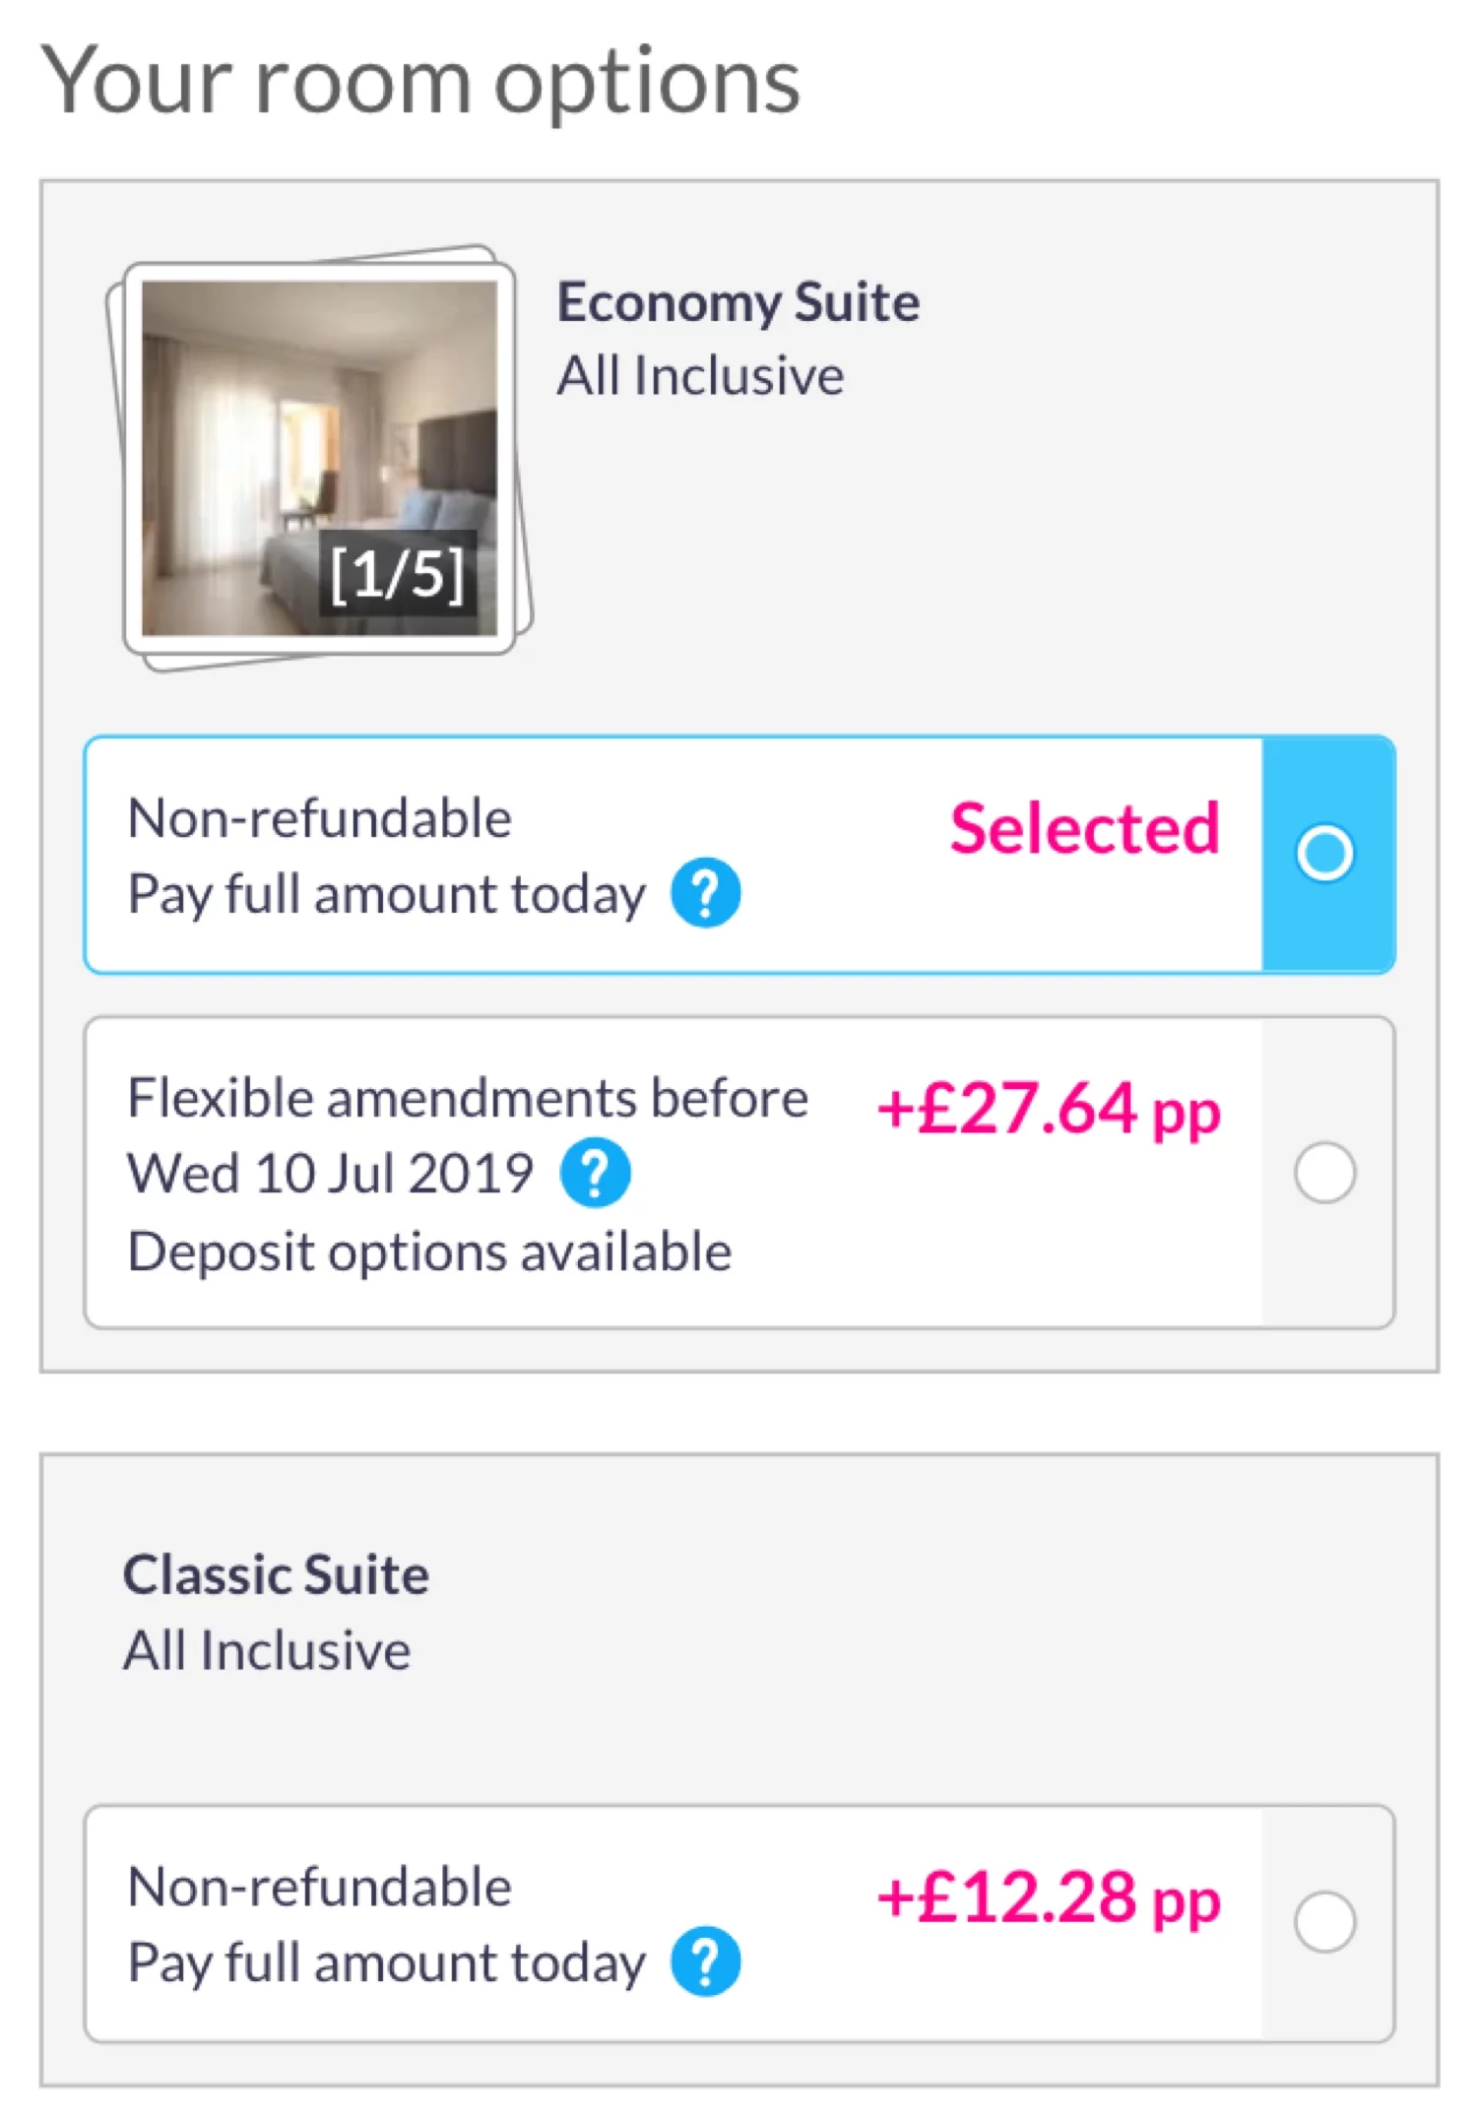Click 'Deposit options available' text
This screenshot has height=2119, width=1477.
[x=429, y=1252]
